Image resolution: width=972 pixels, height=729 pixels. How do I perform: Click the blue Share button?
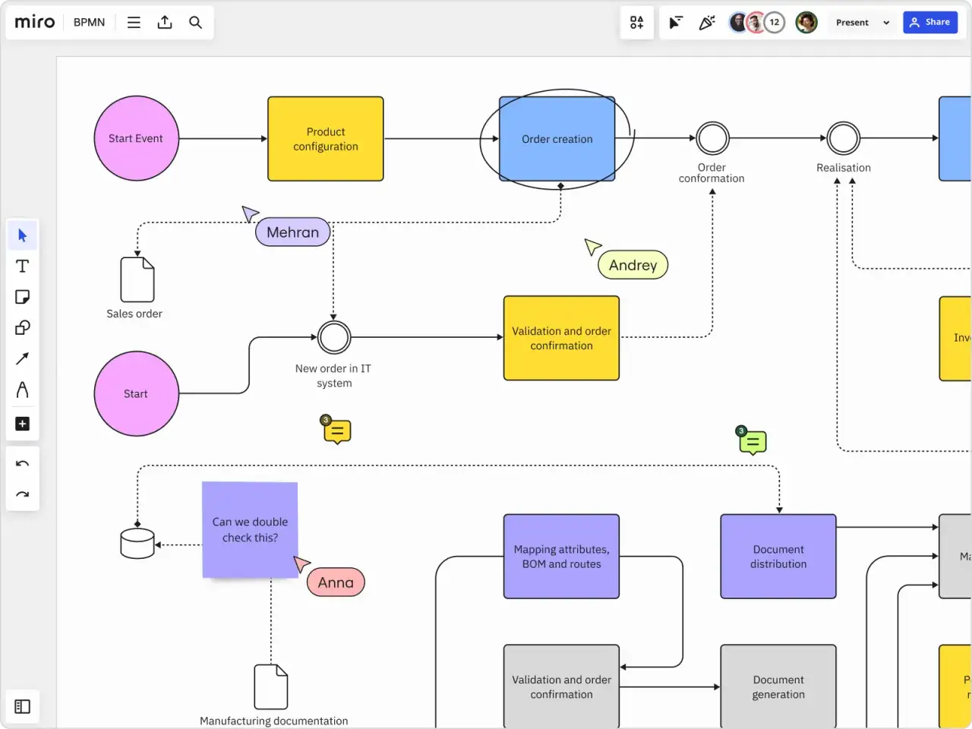929,22
